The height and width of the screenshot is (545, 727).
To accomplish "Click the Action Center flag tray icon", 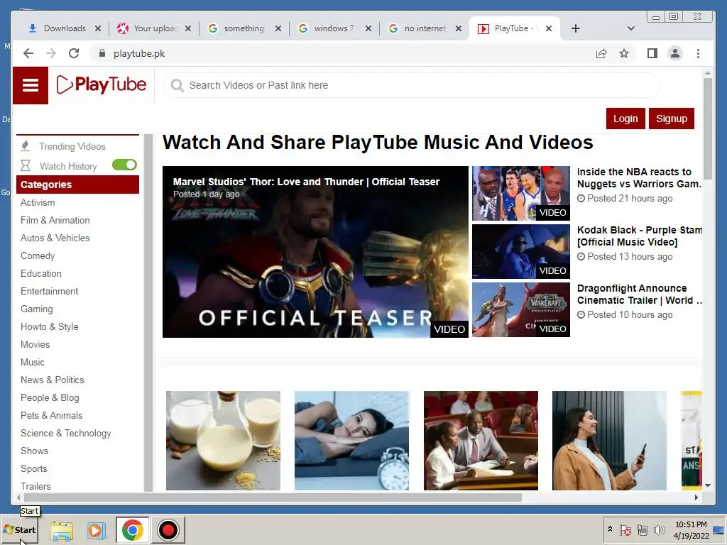I will pyautogui.click(x=625, y=529).
